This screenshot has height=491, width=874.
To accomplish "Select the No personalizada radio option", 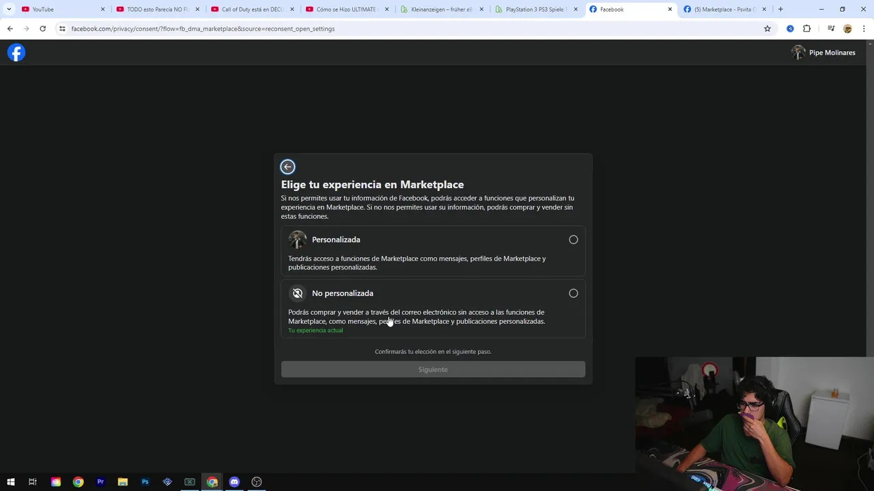I will 573,293.
